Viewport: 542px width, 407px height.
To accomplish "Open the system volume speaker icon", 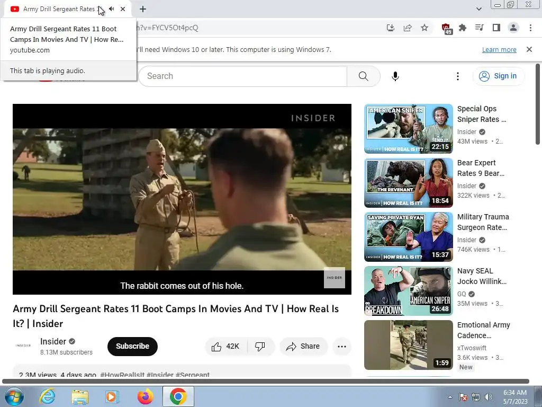I will click(488, 397).
